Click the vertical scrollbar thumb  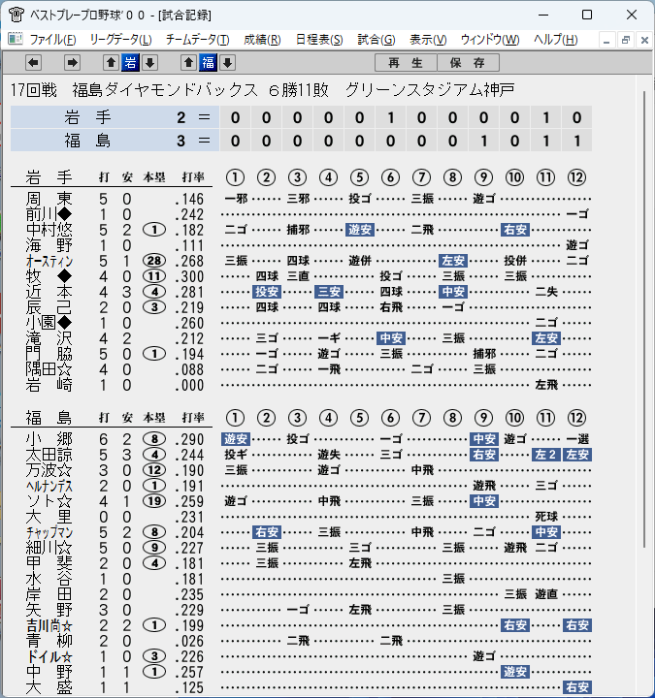pyautogui.click(x=644, y=319)
